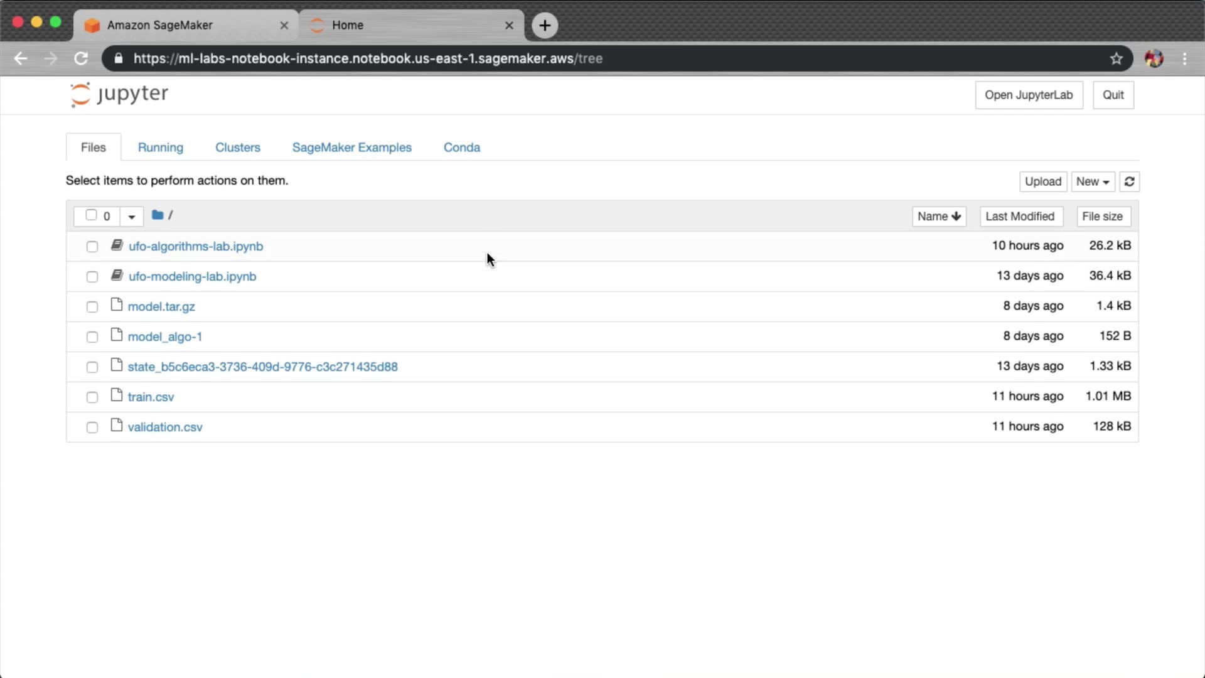This screenshot has width=1205, height=678.
Task: Click the root folder icon in breadcrumb
Action: (x=158, y=215)
